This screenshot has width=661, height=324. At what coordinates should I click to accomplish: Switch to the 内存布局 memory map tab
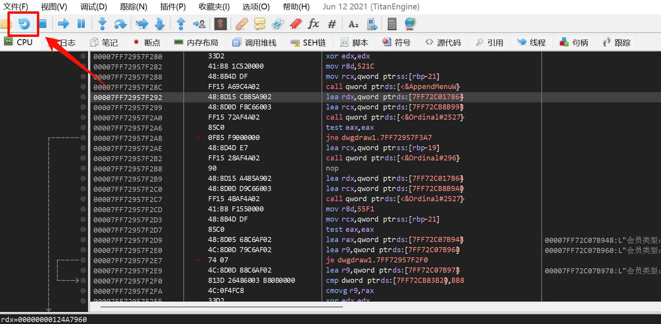[196, 42]
